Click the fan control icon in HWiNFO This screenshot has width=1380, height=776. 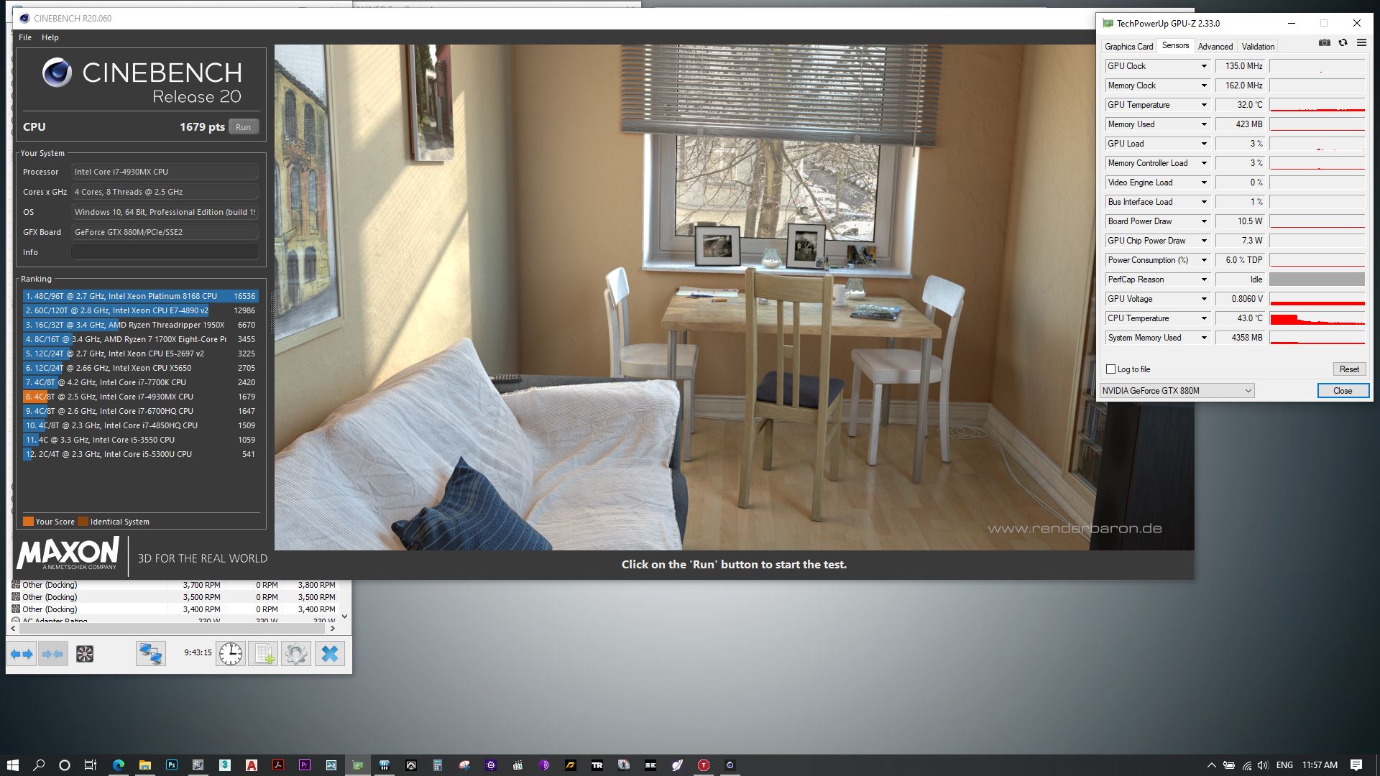(85, 654)
